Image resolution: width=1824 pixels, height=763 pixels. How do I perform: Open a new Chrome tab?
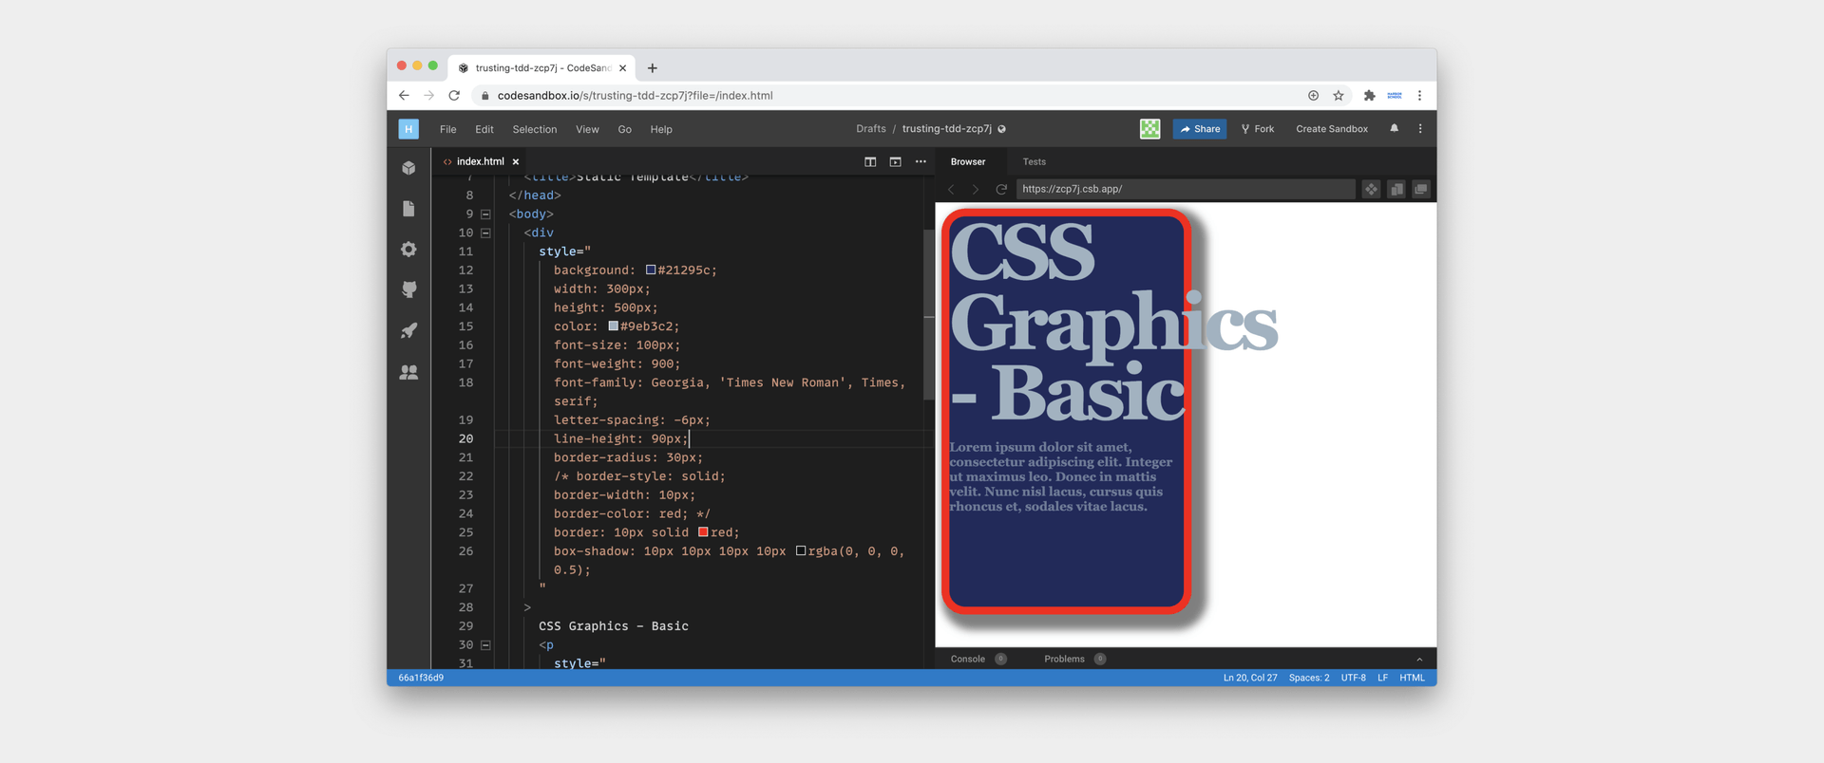(x=653, y=67)
